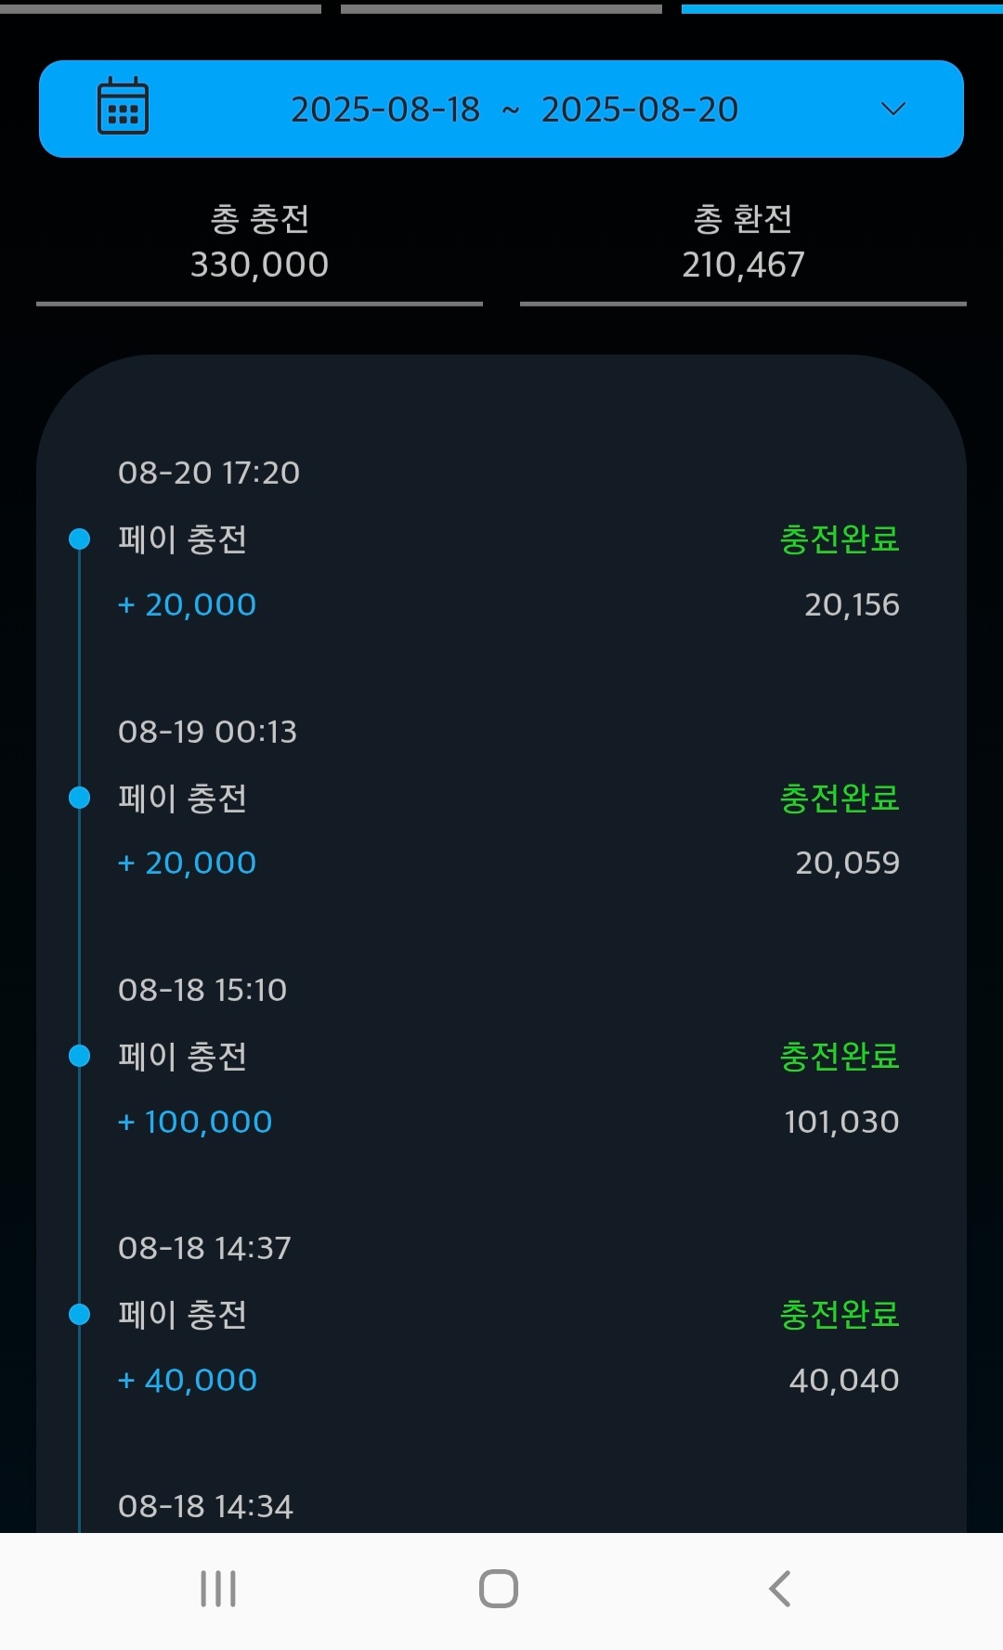Tap the timeline dot for 08-18 15:10
1003x1650 pixels.
80,1056
